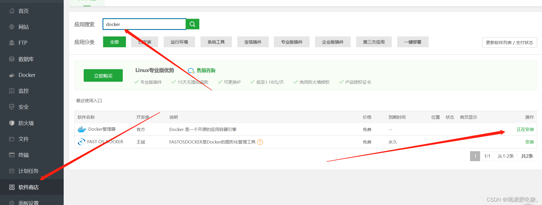Click the globe icon beside 网站

12,27
